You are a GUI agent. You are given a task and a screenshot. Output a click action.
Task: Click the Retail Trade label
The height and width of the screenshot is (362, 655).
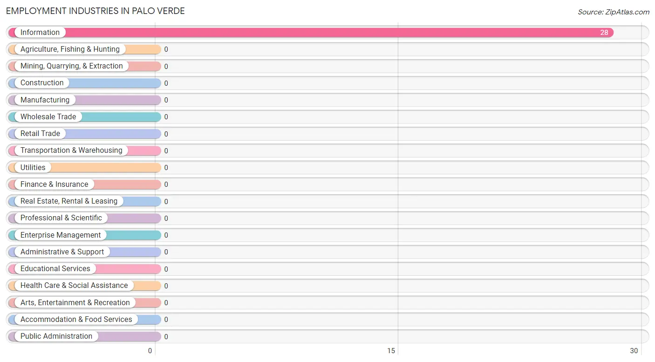(x=40, y=134)
